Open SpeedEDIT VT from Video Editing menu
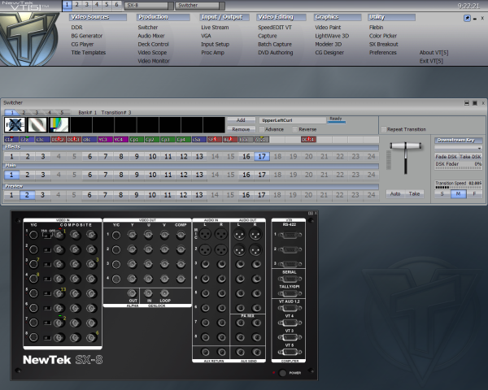488x390 pixels. pos(275,28)
